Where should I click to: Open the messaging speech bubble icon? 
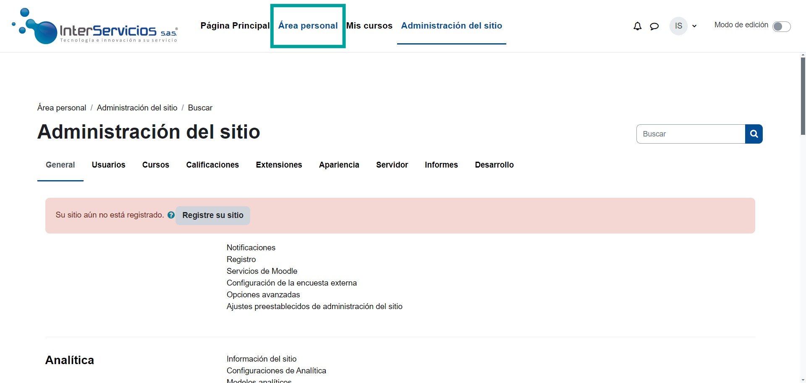[x=654, y=26]
